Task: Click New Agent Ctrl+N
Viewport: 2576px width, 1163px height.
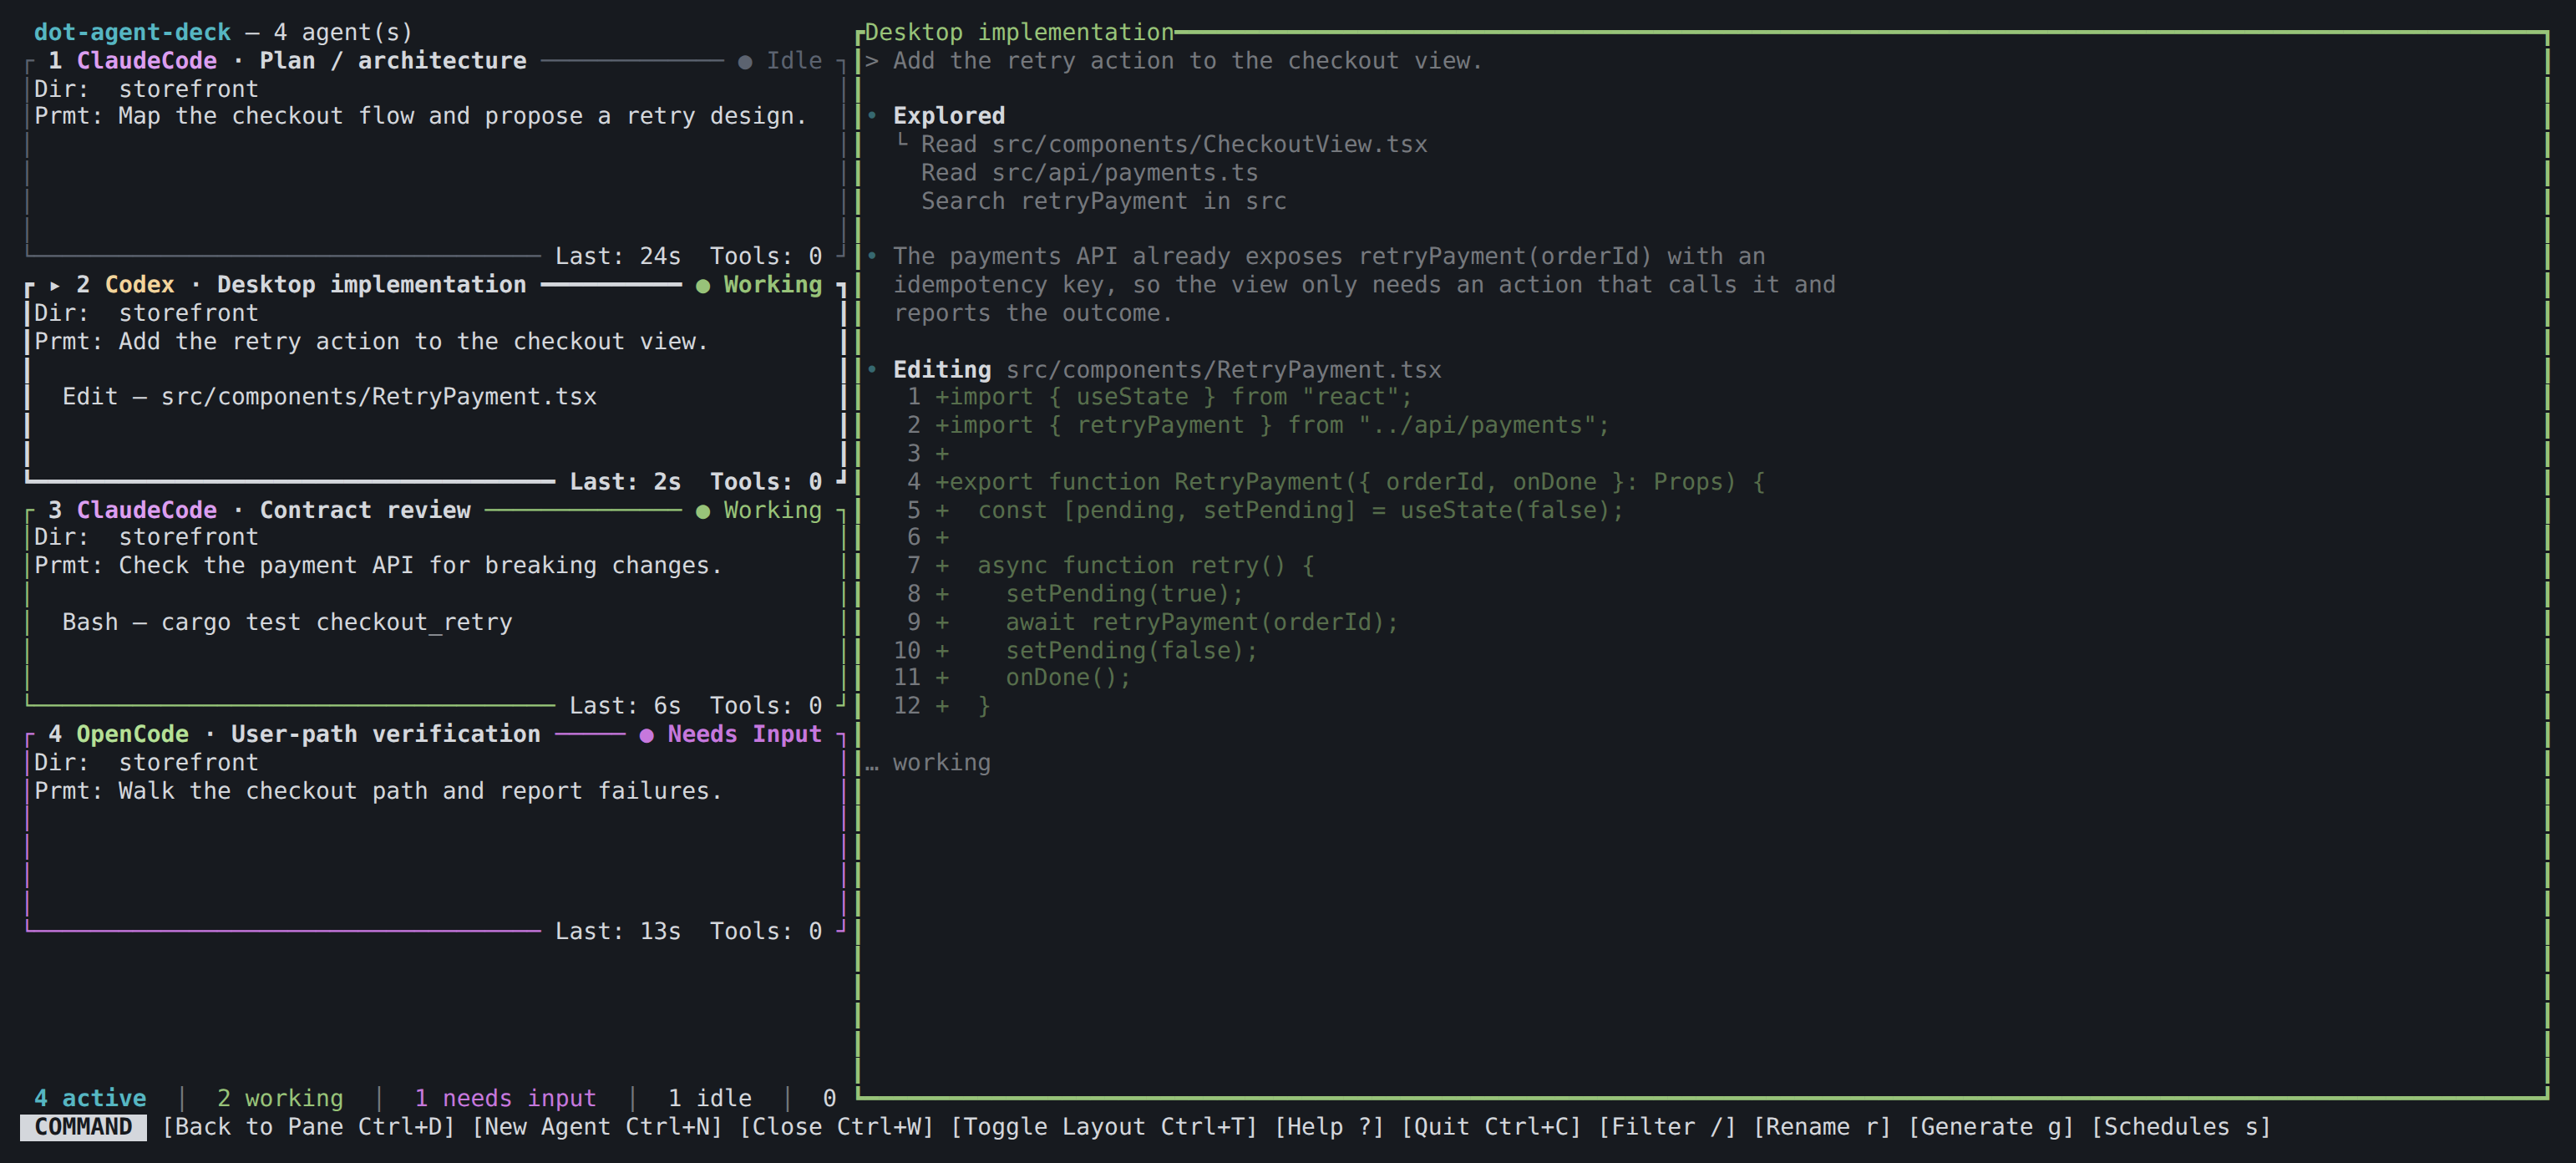Action: pyautogui.click(x=597, y=1127)
